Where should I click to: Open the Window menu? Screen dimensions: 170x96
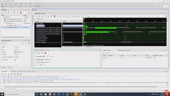(16, 3)
